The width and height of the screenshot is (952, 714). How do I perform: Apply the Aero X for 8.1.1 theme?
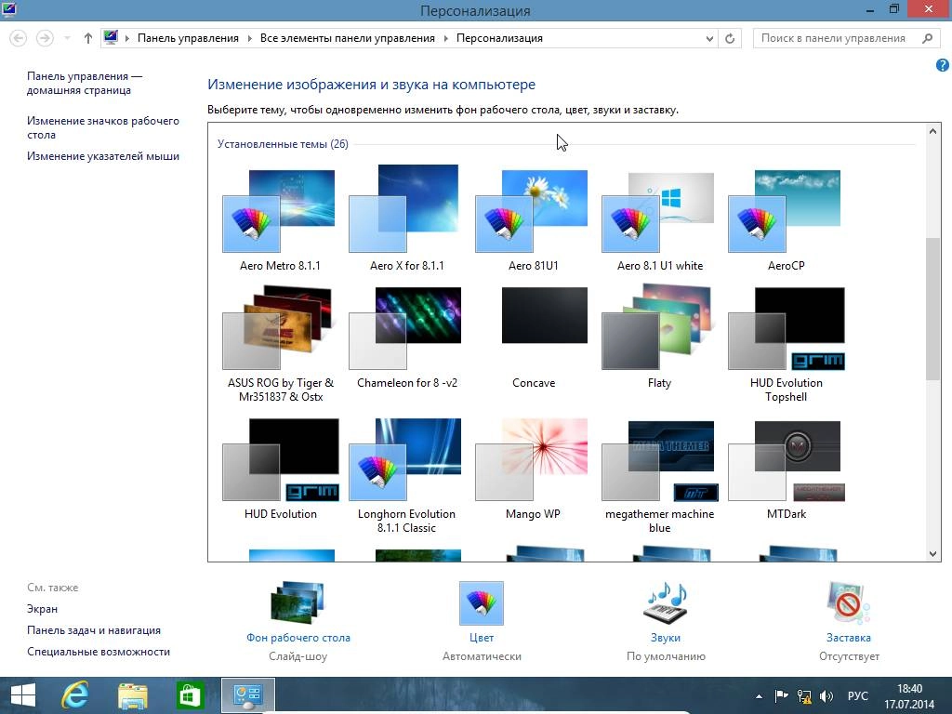tap(405, 219)
